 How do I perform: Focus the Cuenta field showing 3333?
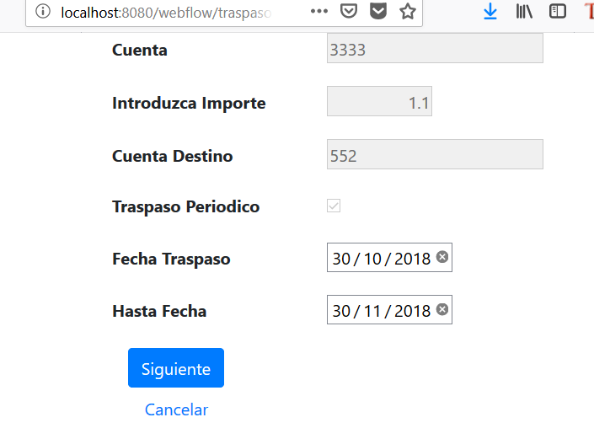point(435,48)
